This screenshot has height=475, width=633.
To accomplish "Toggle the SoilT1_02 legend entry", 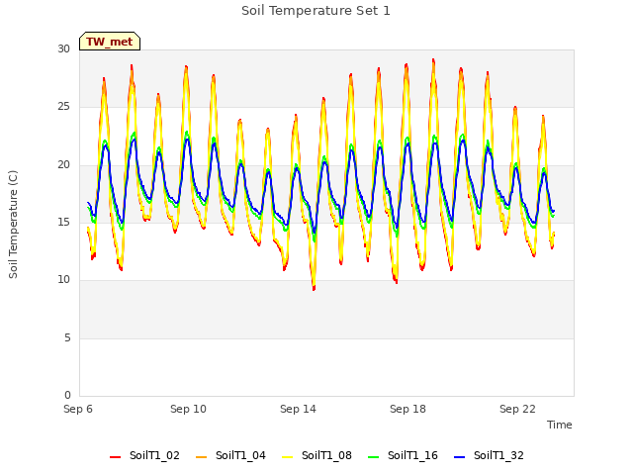I will point(144,455).
